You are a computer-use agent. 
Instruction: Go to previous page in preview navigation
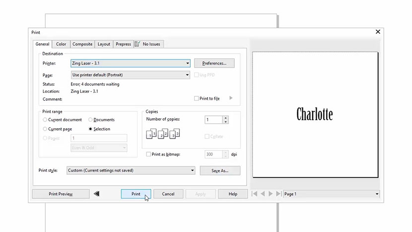pos(263,194)
